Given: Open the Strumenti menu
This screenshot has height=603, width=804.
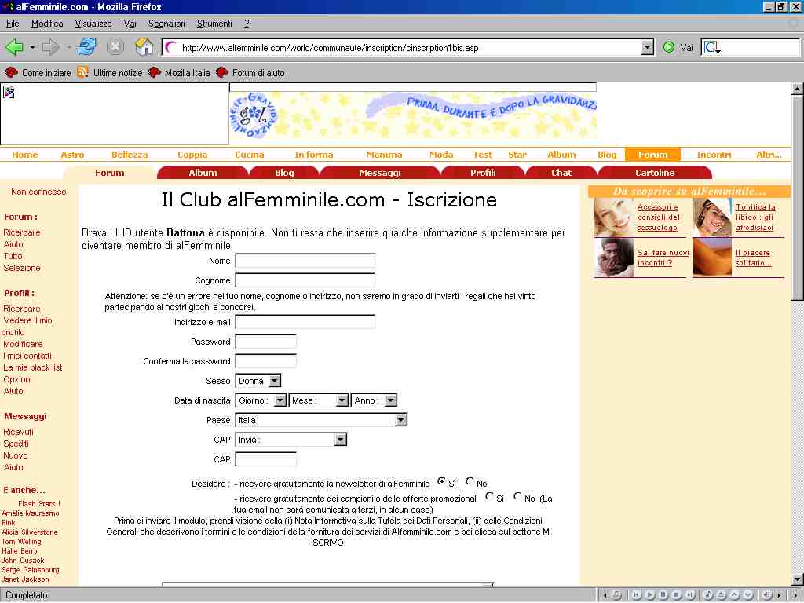Looking at the screenshot, I should (214, 24).
